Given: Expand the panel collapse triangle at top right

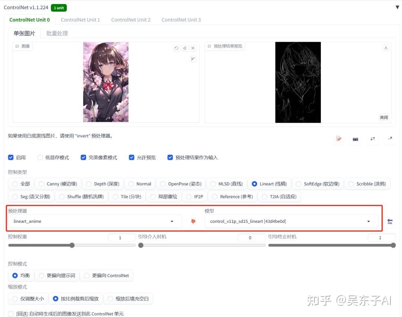Looking at the screenshot, I should pos(397,6).
